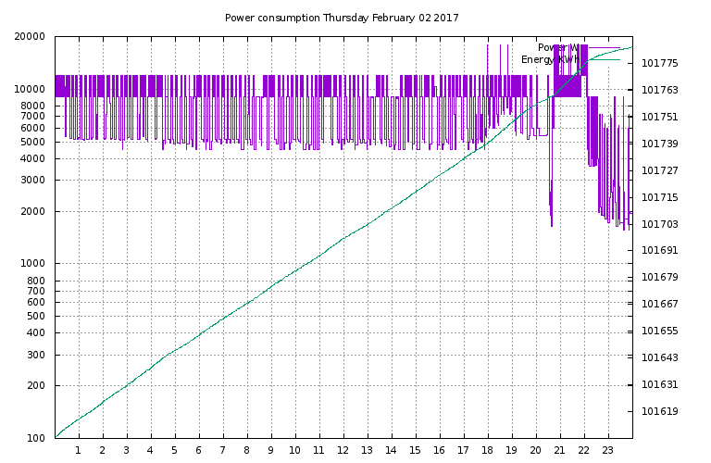Click the green Energy KWh legend line sample

(604, 59)
